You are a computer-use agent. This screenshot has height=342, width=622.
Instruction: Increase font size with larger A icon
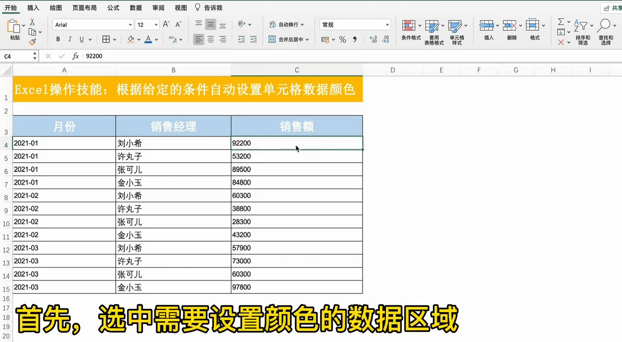coord(166,24)
